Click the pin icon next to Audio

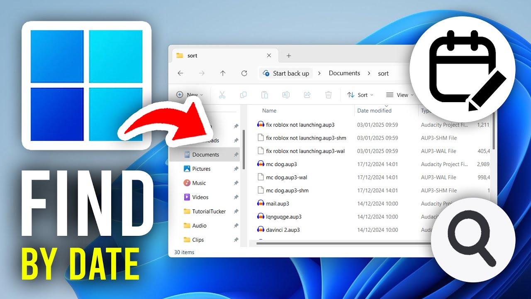coord(236,225)
